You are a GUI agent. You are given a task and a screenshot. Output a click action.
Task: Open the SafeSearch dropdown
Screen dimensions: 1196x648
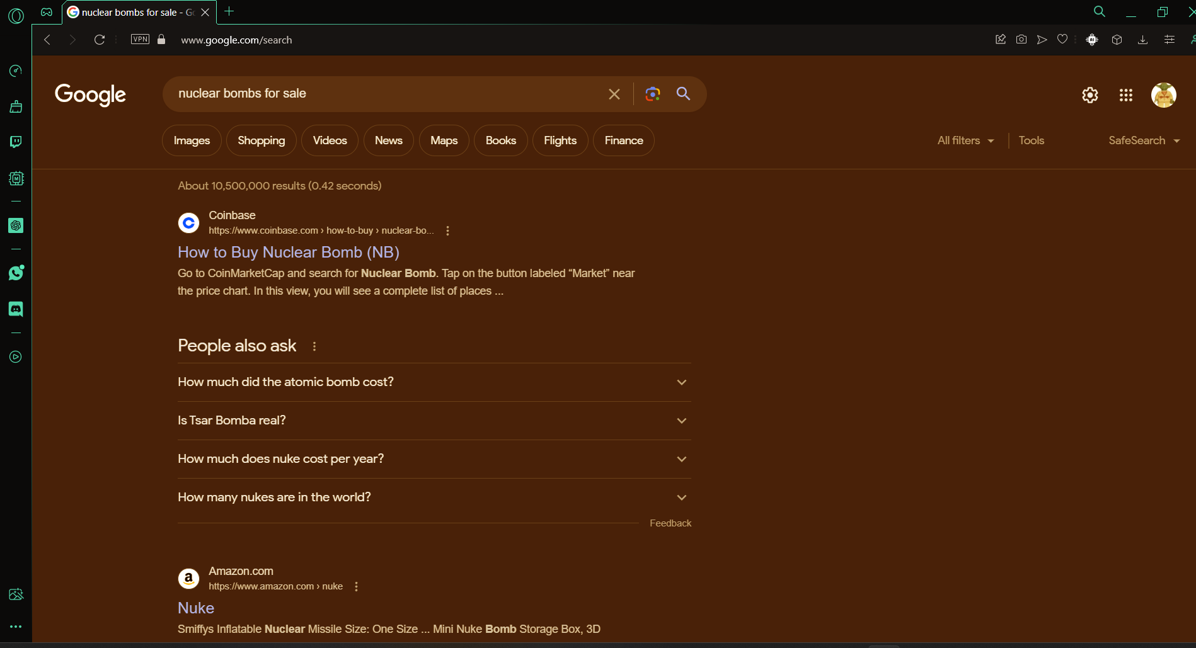[x=1144, y=140]
